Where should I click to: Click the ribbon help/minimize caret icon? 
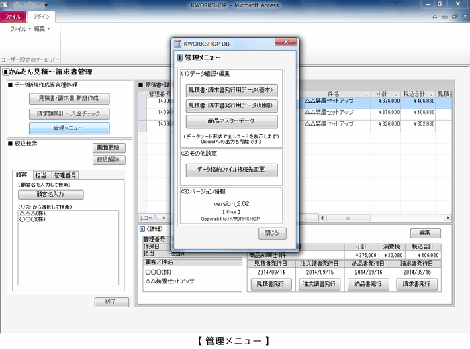[434, 17]
